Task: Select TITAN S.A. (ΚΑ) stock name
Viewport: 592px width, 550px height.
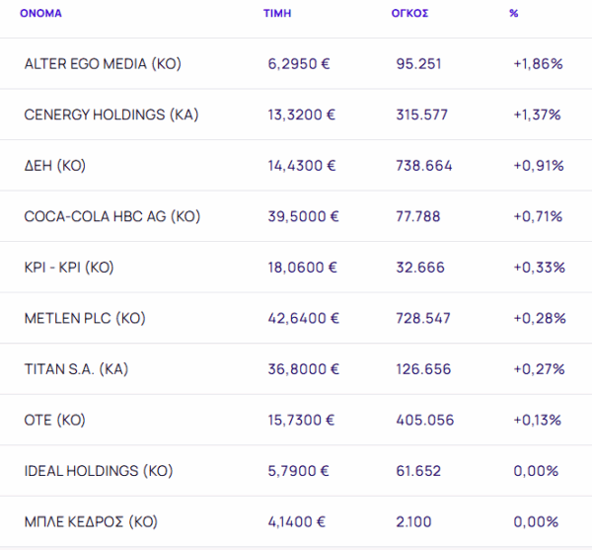Action: [x=76, y=369]
